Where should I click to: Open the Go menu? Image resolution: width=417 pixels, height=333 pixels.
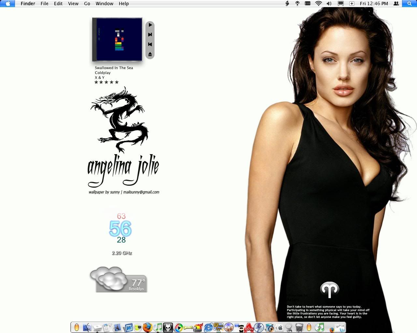click(x=87, y=4)
